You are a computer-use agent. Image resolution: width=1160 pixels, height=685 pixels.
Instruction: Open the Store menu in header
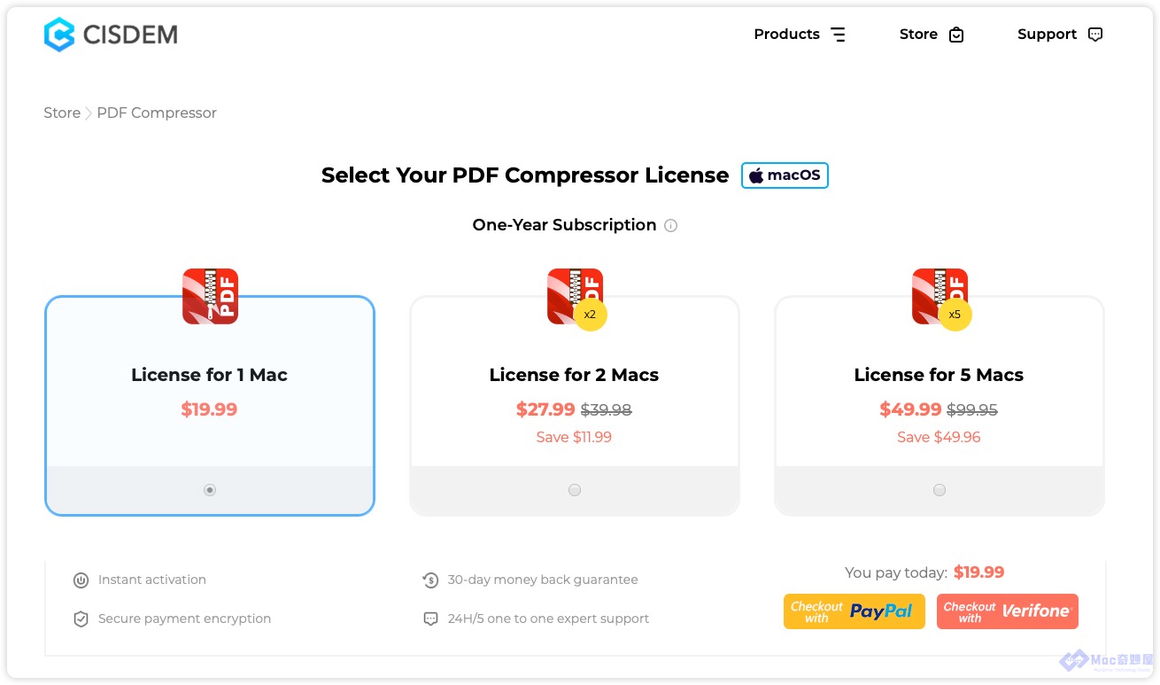click(x=918, y=35)
